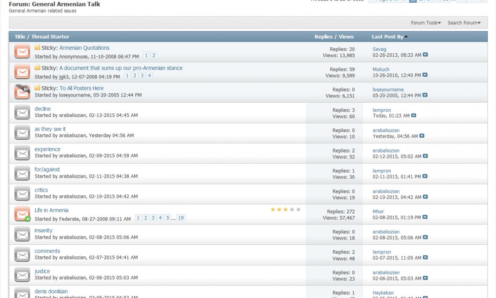Toggle sort order arrow on Last Post By
Screen dimensions: 496x298
[406, 37]
